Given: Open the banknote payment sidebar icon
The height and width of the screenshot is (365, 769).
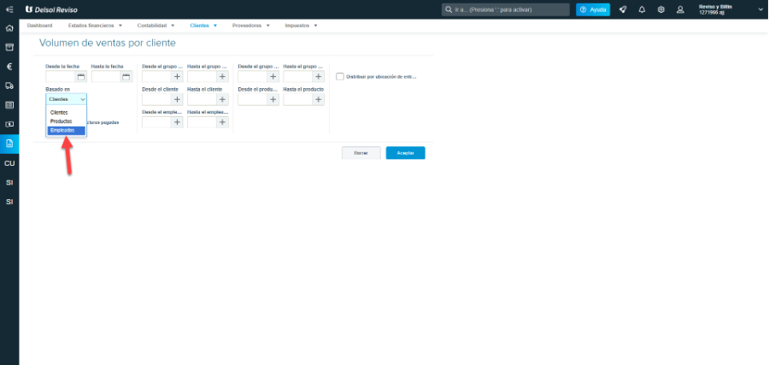Looking at the screenshot, I should [x=9, y=125].
